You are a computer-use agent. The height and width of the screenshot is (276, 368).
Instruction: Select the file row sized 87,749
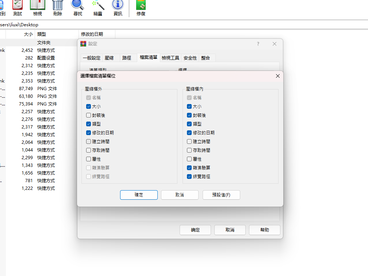point(39,89)
